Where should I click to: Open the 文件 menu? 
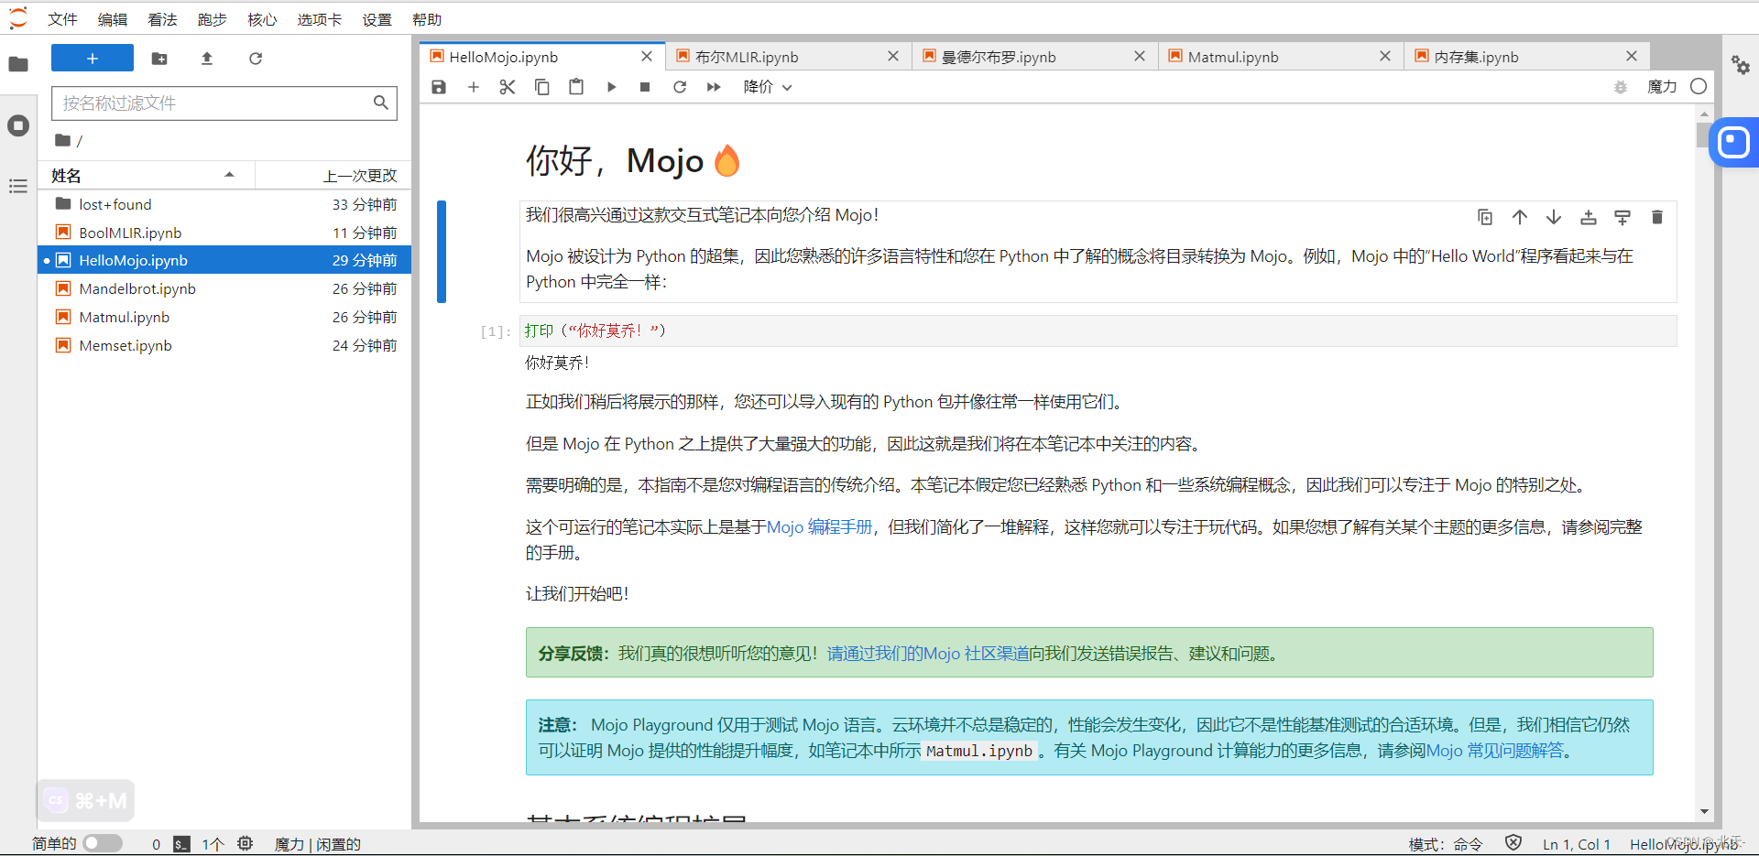click(x=62, y=19)
